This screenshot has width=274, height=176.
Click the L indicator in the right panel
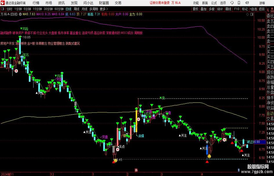(x=268, y=10)
